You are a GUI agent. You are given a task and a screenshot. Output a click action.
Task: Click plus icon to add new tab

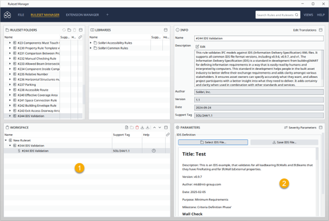pyautogui.click(x=107, y=15)
